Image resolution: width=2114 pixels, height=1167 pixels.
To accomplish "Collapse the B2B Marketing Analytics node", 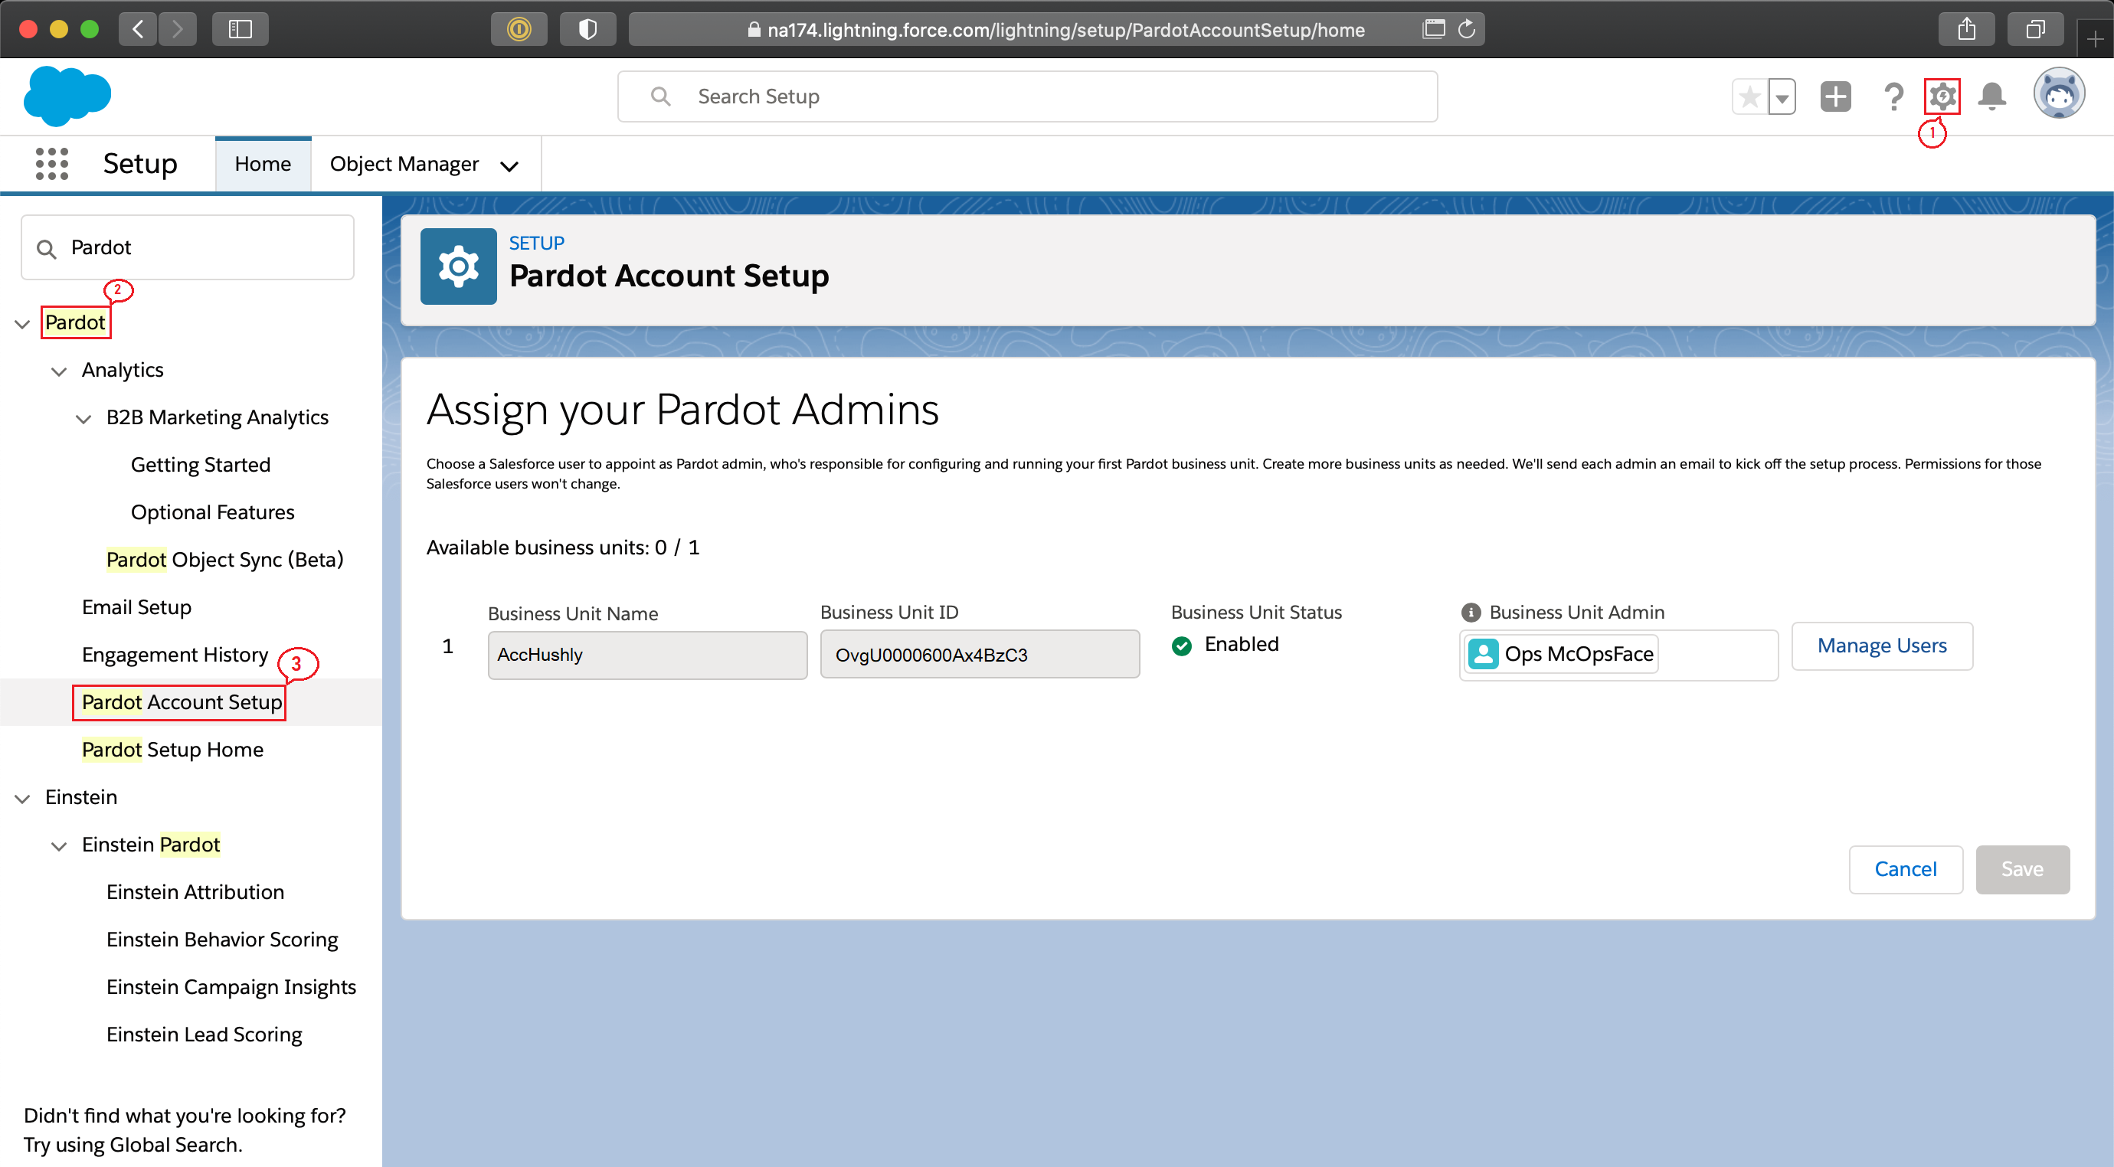I will click(83, 419).
